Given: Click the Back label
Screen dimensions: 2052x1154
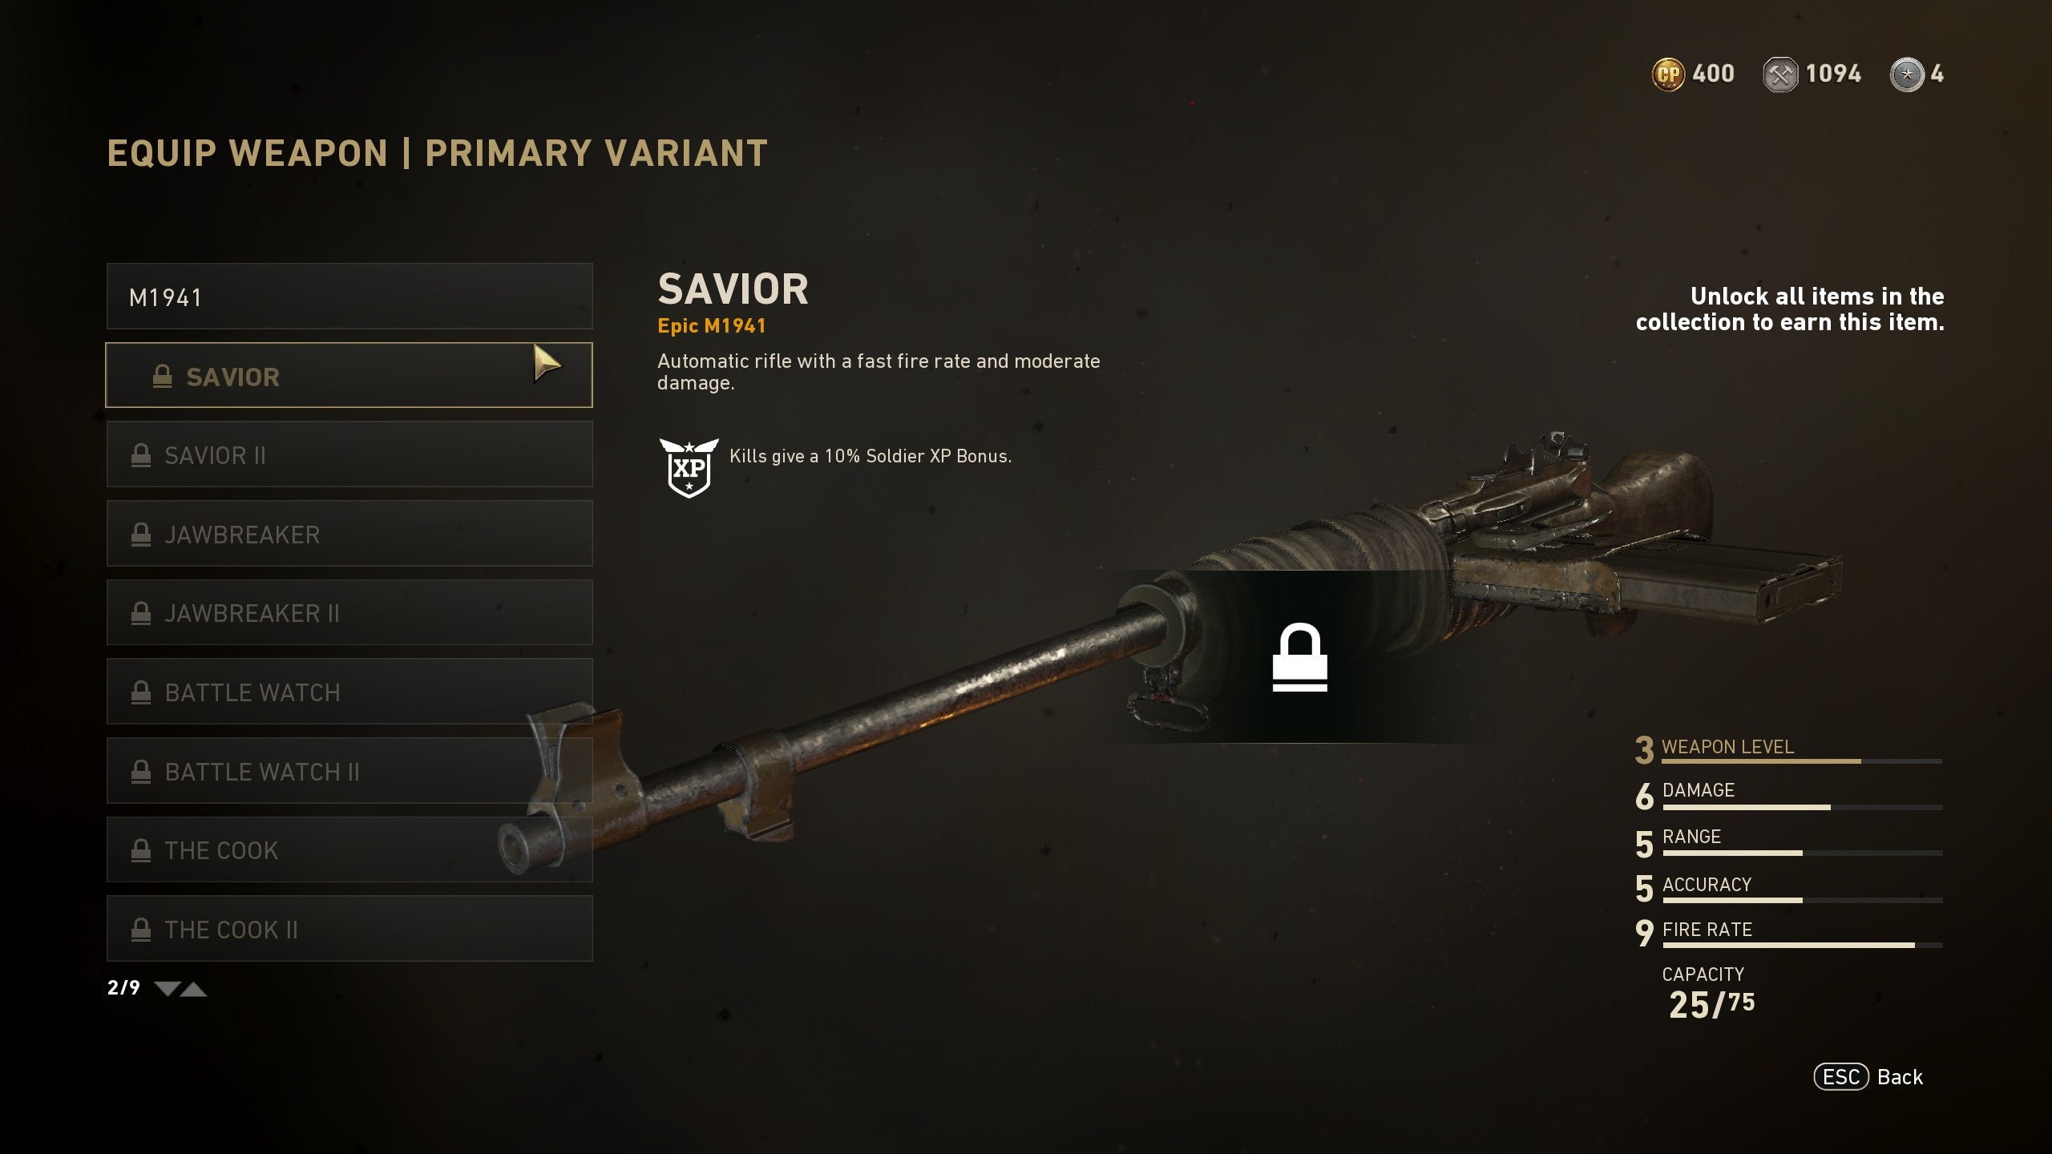Looking at the screenshot, I should click(1900, 1077).
